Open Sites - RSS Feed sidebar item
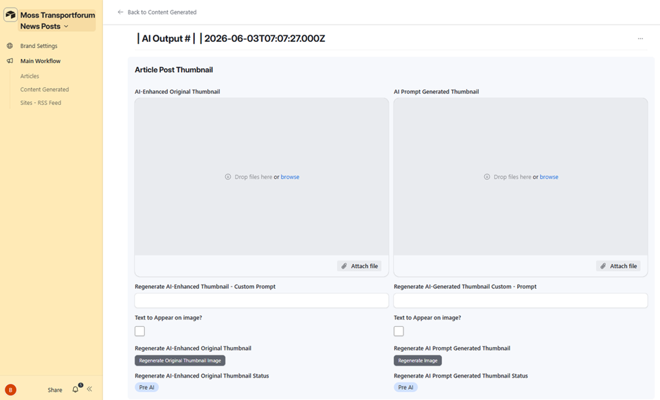This screenshot has width=660, height=400. coord(41,103)
